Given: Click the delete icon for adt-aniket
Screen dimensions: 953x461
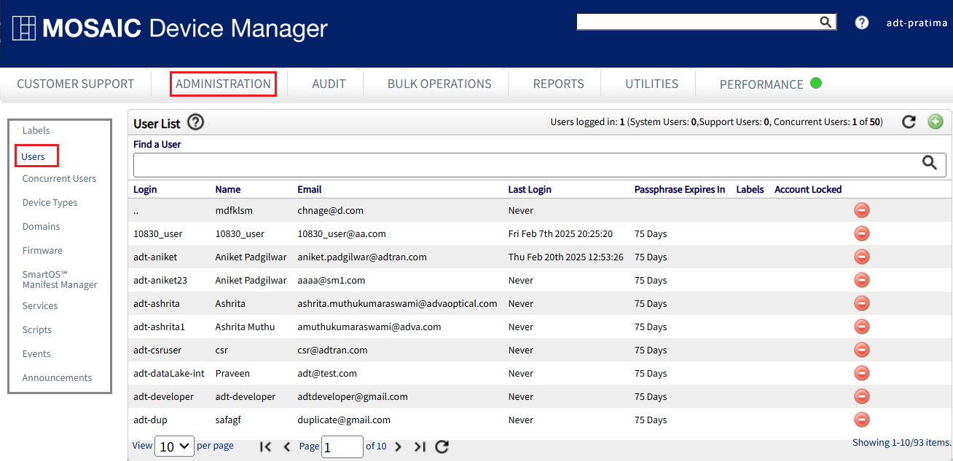Looking at the screenshot, I should (862, 257).
